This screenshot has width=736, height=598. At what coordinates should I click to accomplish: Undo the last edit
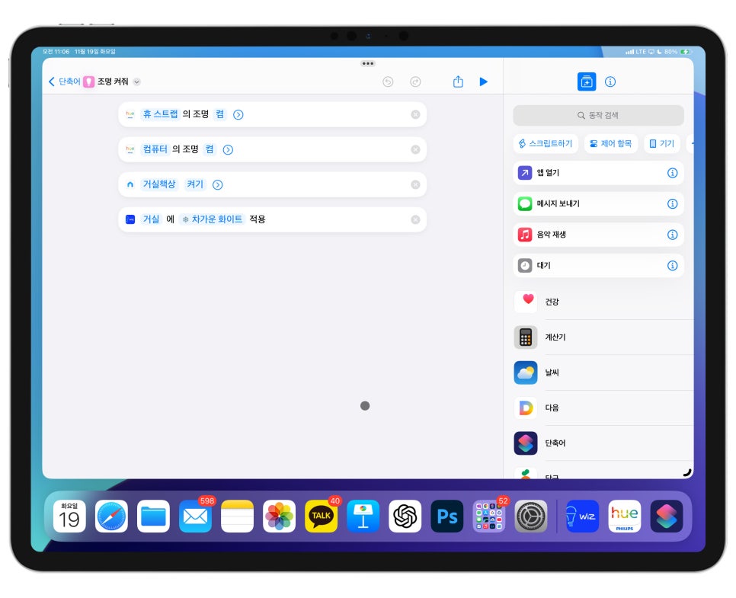tap(388, 82)
